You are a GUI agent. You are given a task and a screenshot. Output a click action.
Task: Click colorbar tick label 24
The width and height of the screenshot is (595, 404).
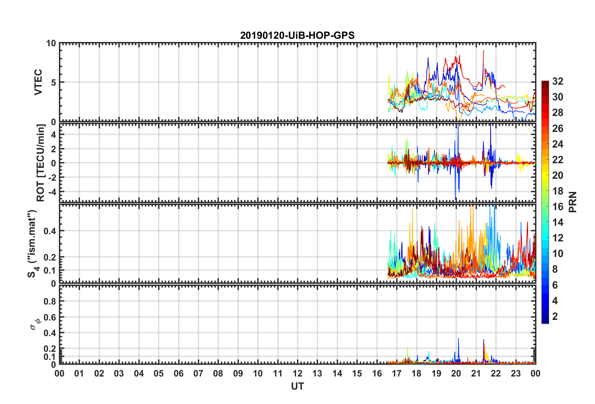pos(558,144)
